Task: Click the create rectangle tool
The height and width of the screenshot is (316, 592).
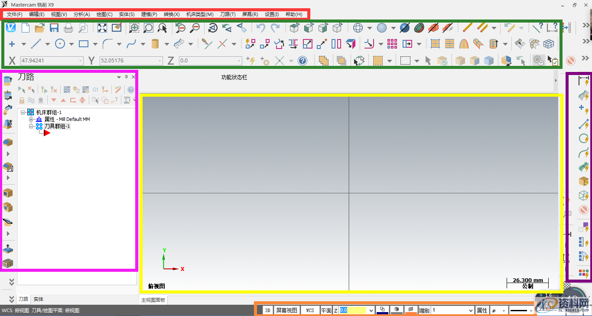Action: [84, 44]
